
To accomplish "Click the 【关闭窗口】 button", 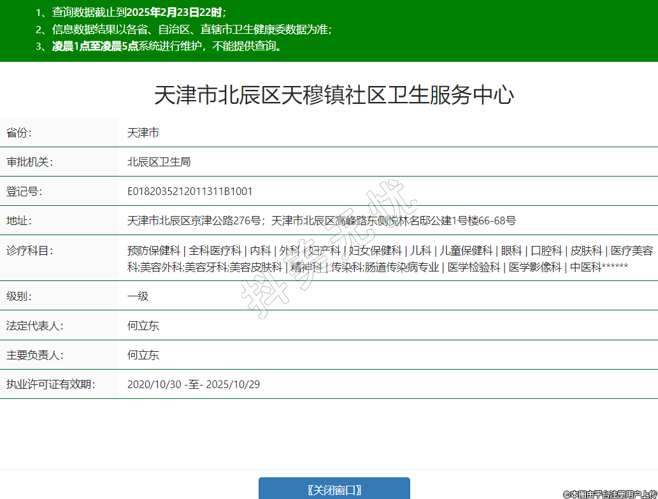I will pos(334,489).
